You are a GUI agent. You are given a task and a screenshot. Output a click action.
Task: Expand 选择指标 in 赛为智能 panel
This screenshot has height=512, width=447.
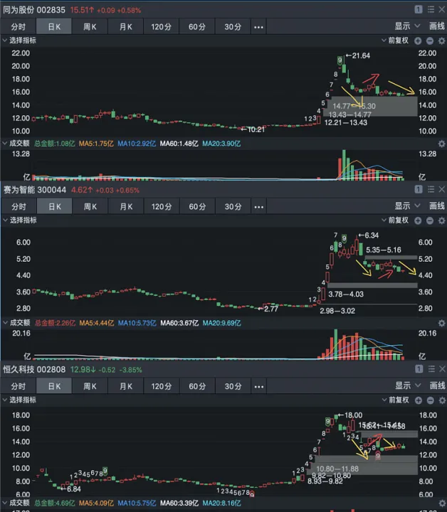(20, 220)
